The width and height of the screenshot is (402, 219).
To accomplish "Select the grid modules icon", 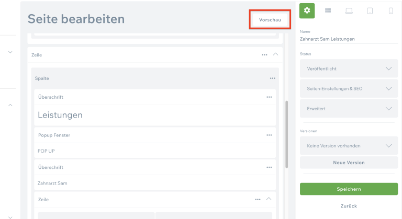I will 328,10.
